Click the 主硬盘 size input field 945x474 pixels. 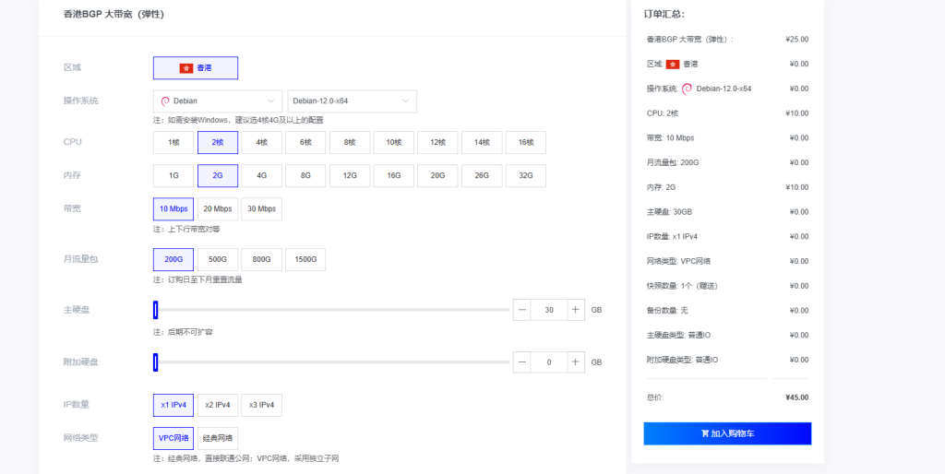[549, 310]
